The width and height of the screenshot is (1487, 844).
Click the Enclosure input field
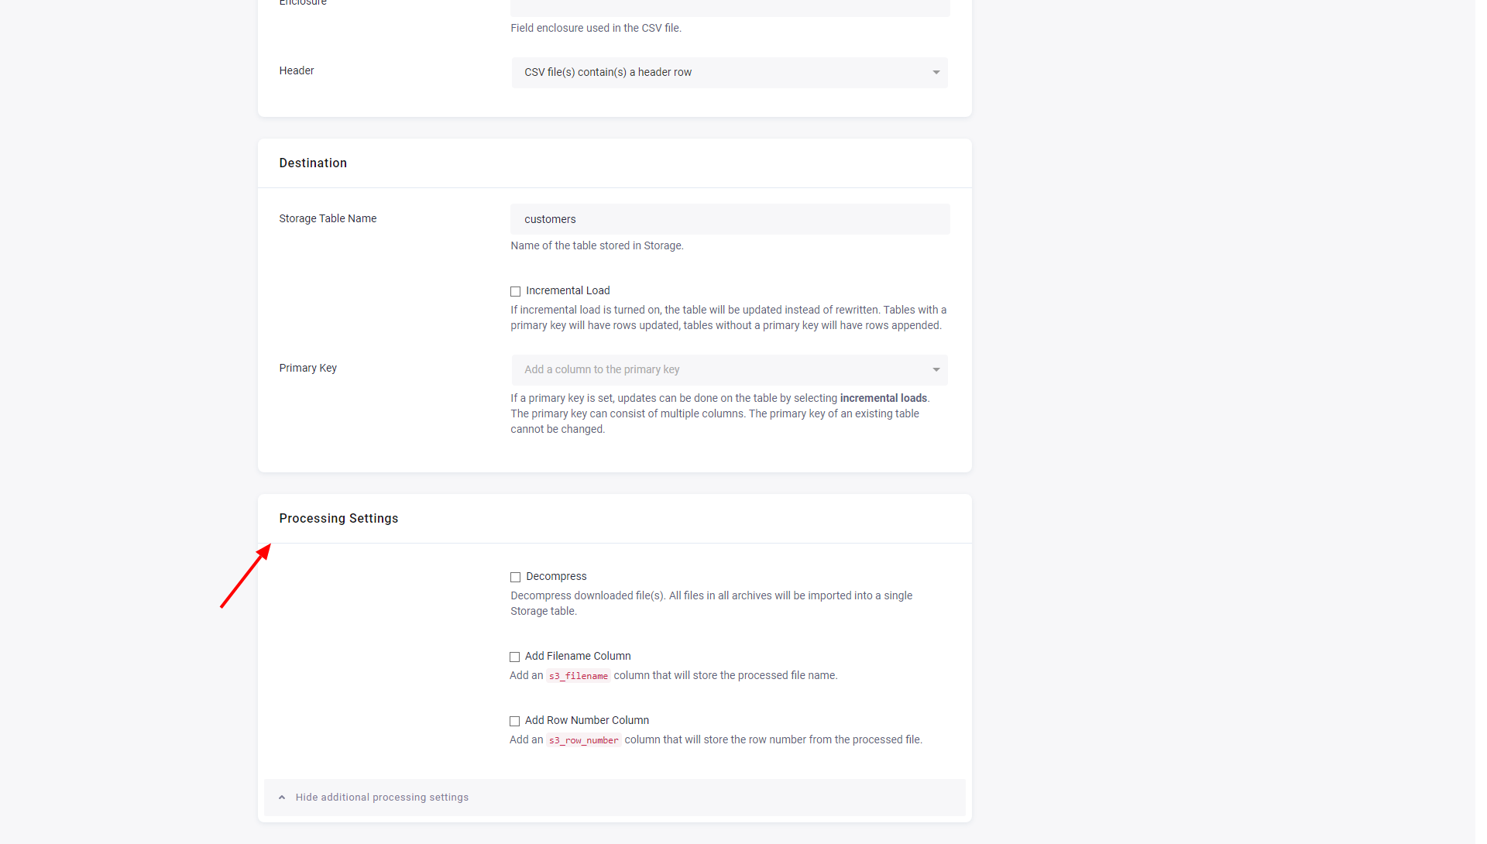pos(730,8)
